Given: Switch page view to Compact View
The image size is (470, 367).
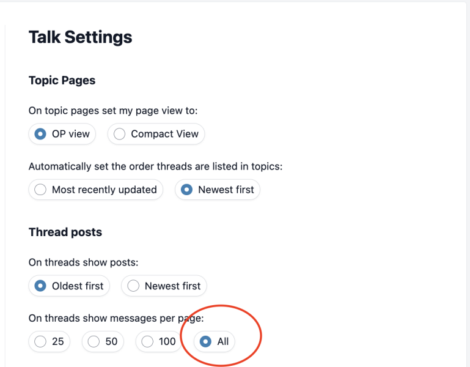Looking at the screenshot, I should 120,134.
